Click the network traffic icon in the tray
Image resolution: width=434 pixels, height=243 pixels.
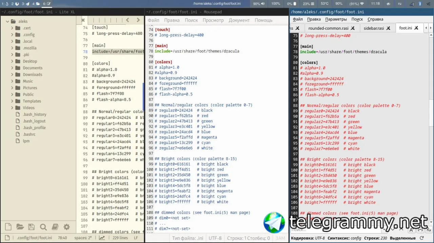coord(412,4)
